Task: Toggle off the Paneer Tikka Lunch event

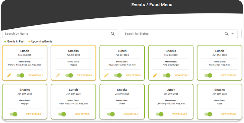Action: [x=21, y=75]
